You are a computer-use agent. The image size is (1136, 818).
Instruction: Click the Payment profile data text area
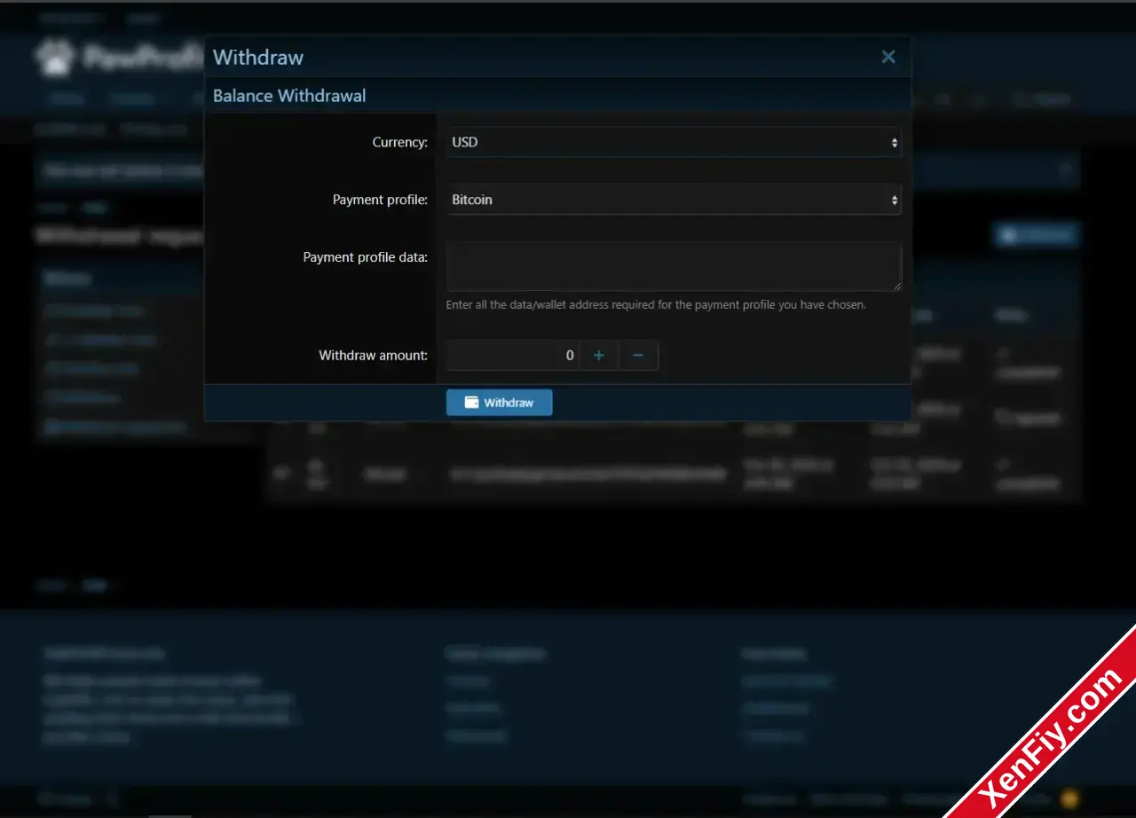click(674, 266)
